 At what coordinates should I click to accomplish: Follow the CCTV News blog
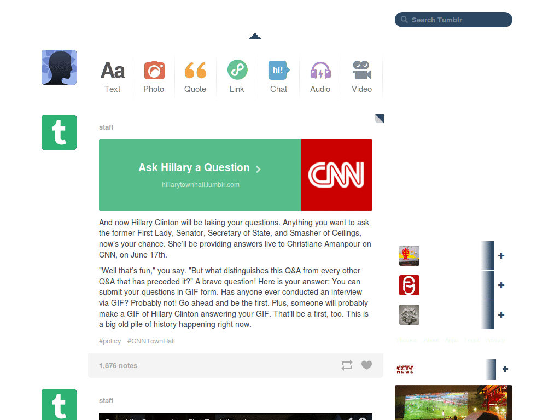(x=505, y=369)
